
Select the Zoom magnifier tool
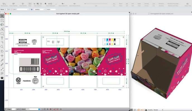[2, 47]
